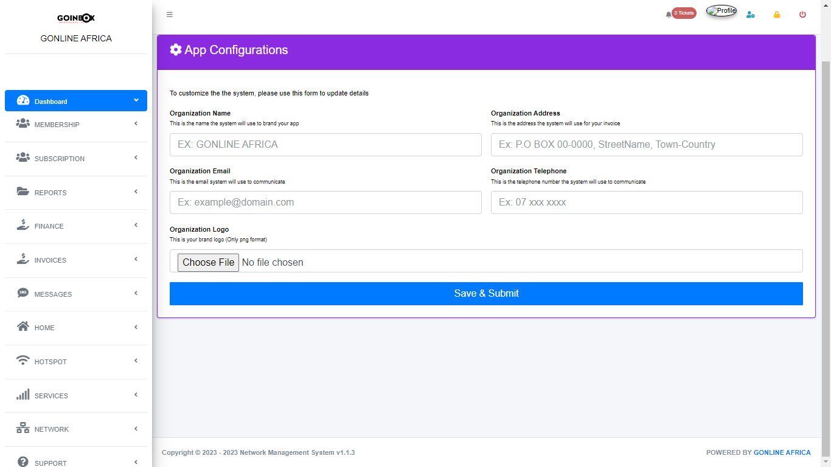831x467 pixels.
Task: Open the user settings icon in header
Action: point(750,15)
